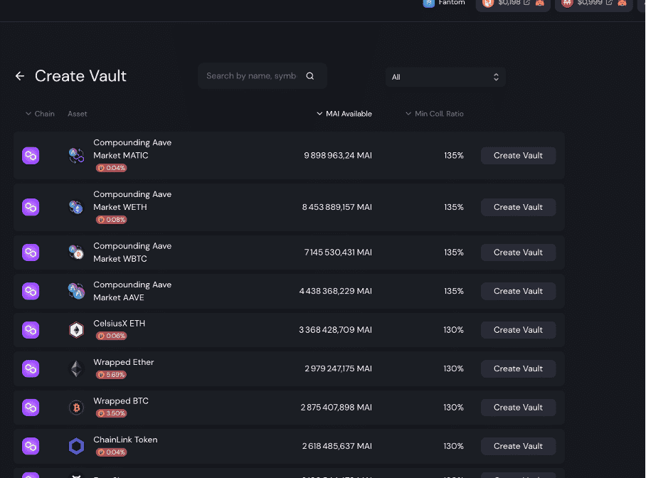Click the 0.04% badge under ChainLink Token
The image size is (646, 478).
pos(111,452)
